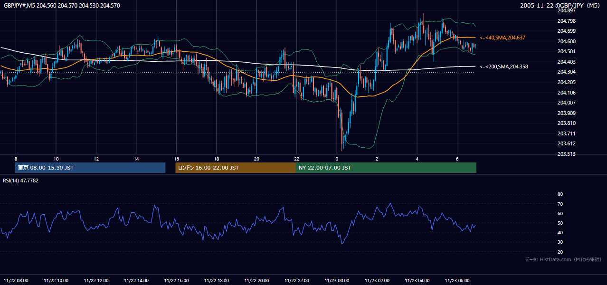Screen dimensions: 607x285
Task: Select the 200 SMA label 204.358
Action: 504,67
